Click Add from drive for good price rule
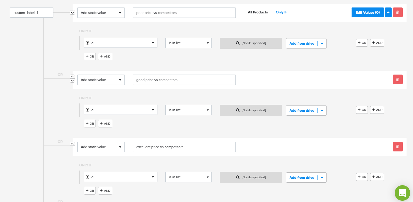This screenshot has width=413, height=202. tap(302, 110)
